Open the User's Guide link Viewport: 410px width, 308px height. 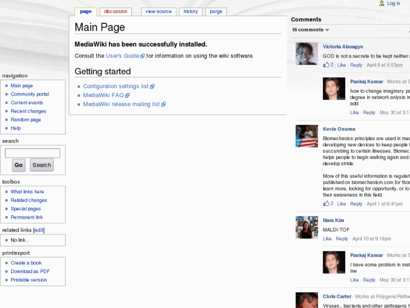(x=122, y=56)
